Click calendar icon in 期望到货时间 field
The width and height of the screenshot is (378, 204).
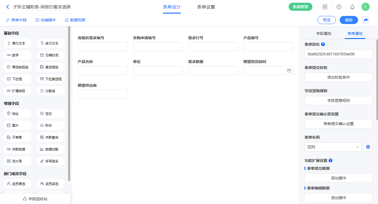click(289, 71)
